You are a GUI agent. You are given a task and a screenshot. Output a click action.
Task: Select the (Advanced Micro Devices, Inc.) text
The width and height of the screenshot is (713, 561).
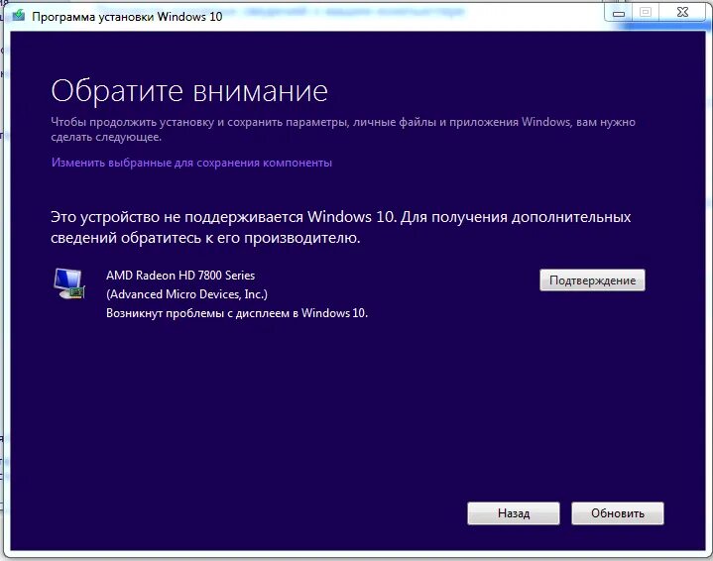coord(186,294)
